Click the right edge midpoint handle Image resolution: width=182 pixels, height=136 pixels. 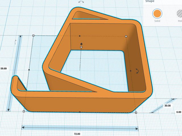pyautogui.click(x=131, y=71)
